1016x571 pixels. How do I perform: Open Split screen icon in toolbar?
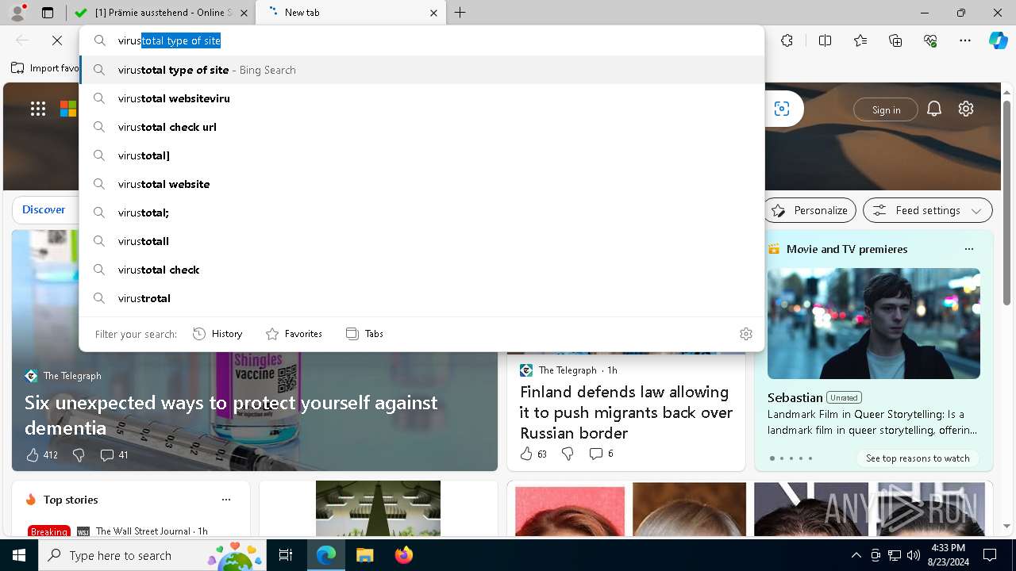tap(825, 40)
